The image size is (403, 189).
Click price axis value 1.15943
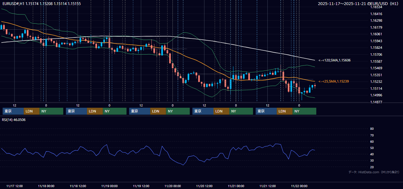coord(376,41)
